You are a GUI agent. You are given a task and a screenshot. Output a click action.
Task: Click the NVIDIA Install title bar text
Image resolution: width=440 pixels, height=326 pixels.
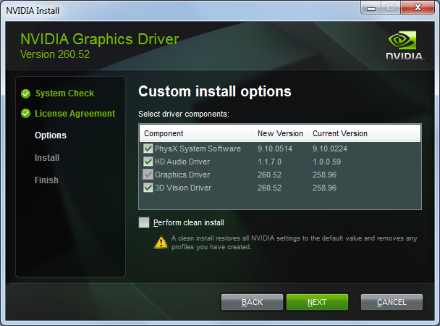(x=33, y=11)
